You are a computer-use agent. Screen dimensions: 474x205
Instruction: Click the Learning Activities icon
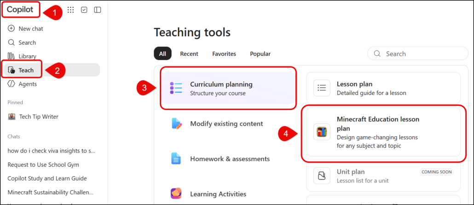(x=176, y=193)
